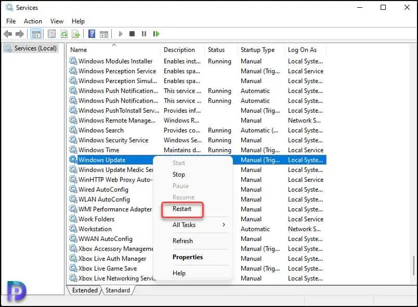
Task: Click the gear icon beside WLAN AutoConfig
Action: click(73, 199)
